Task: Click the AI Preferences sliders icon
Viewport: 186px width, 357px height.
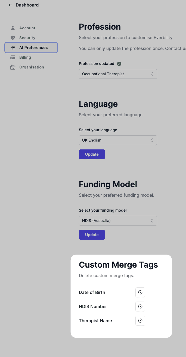Action: coord(13,47)
